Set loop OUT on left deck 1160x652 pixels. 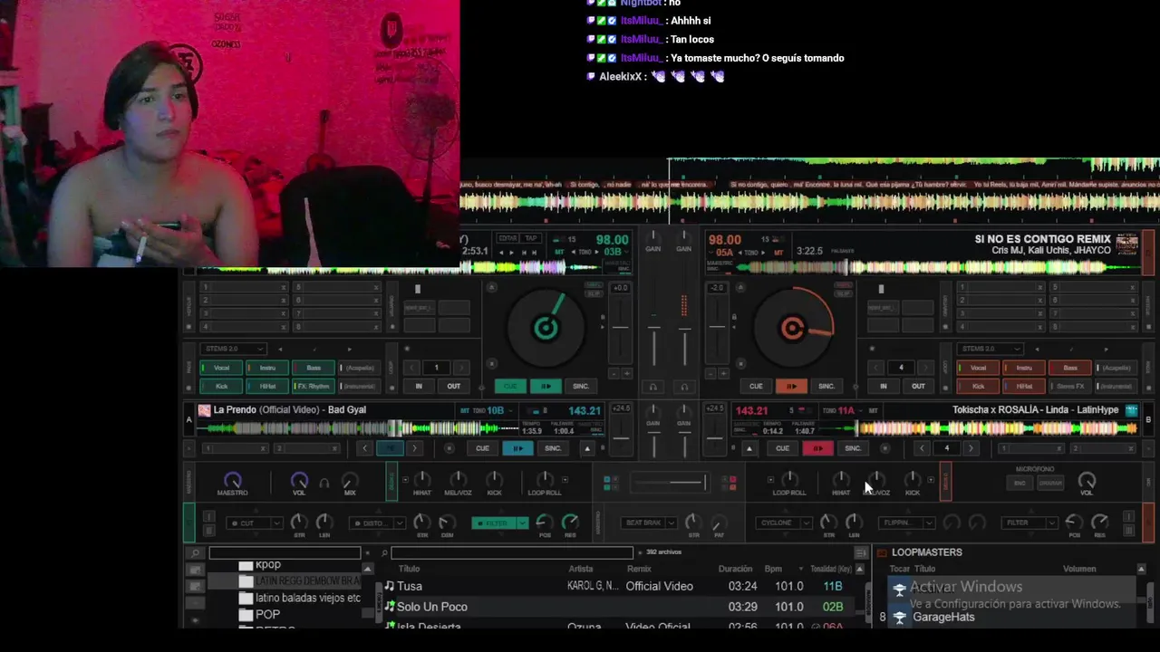click(453, 386)
